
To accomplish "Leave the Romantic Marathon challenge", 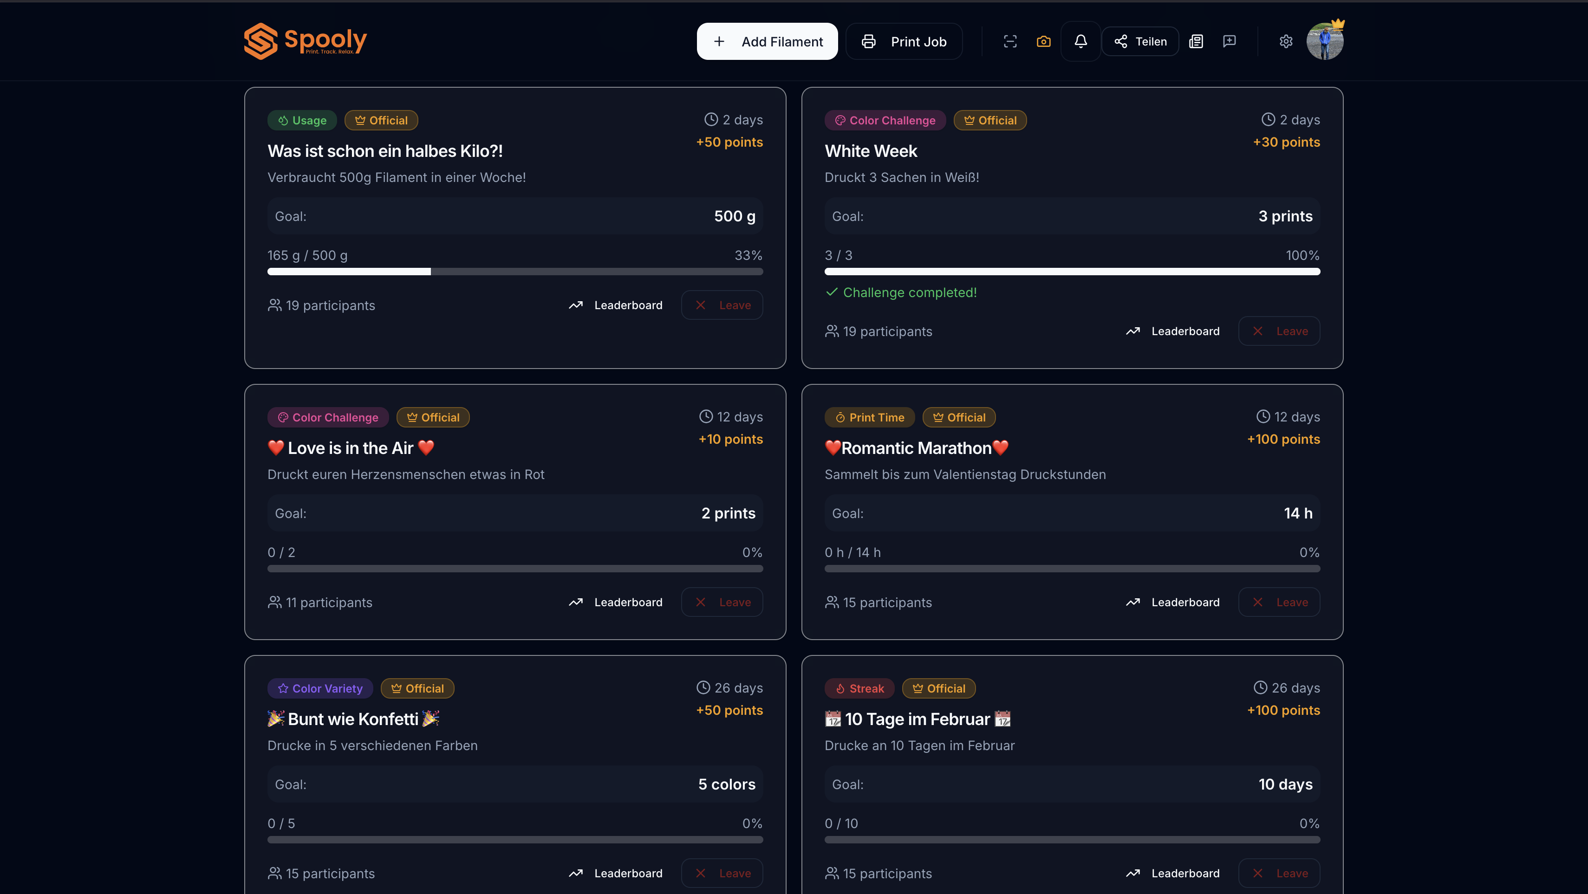I will pos(1279,602).
